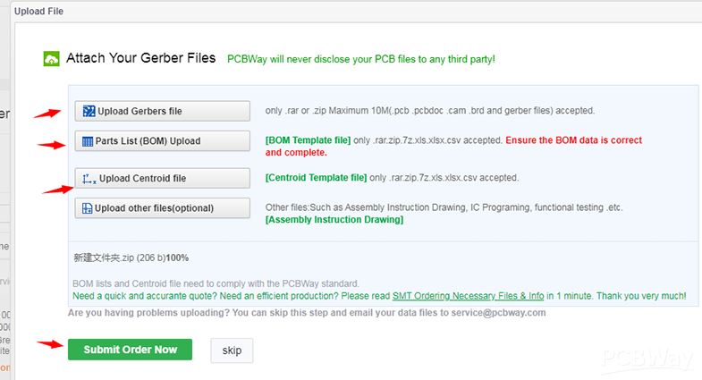The image size is (702, 380).
Task: Click the Gerbers icon on the upload button
Action: 89,111
